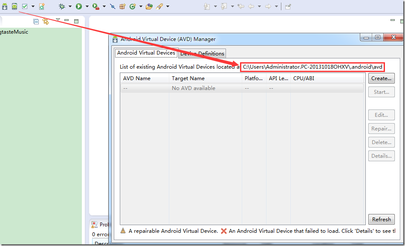
Task: Switch to the Device Definitions tab
Action: (x=202, y=53)
